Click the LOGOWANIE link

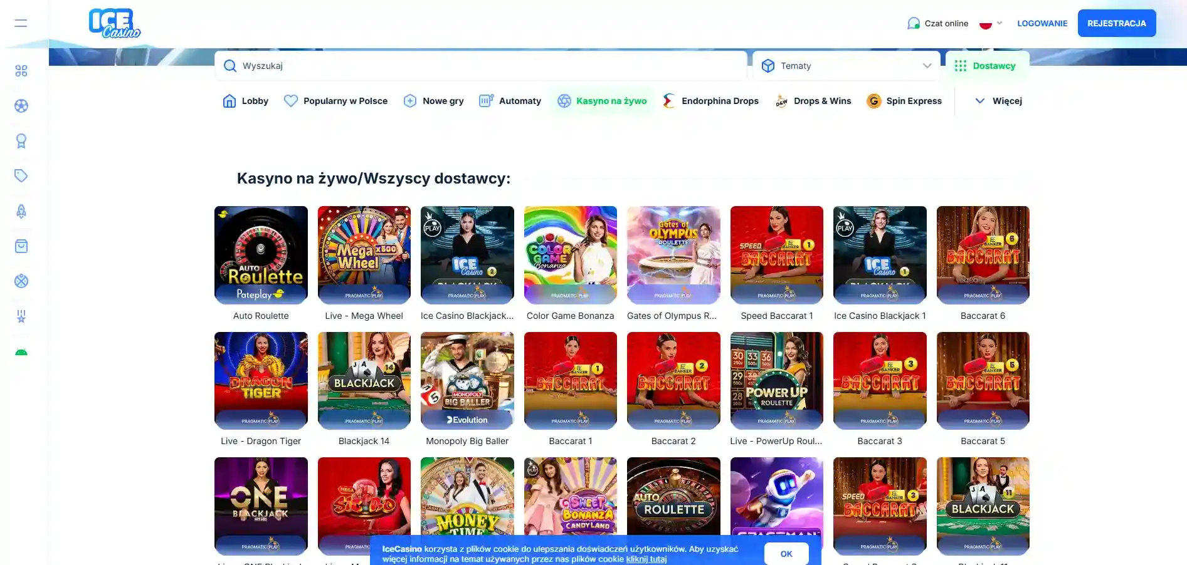pos(1042,23)
